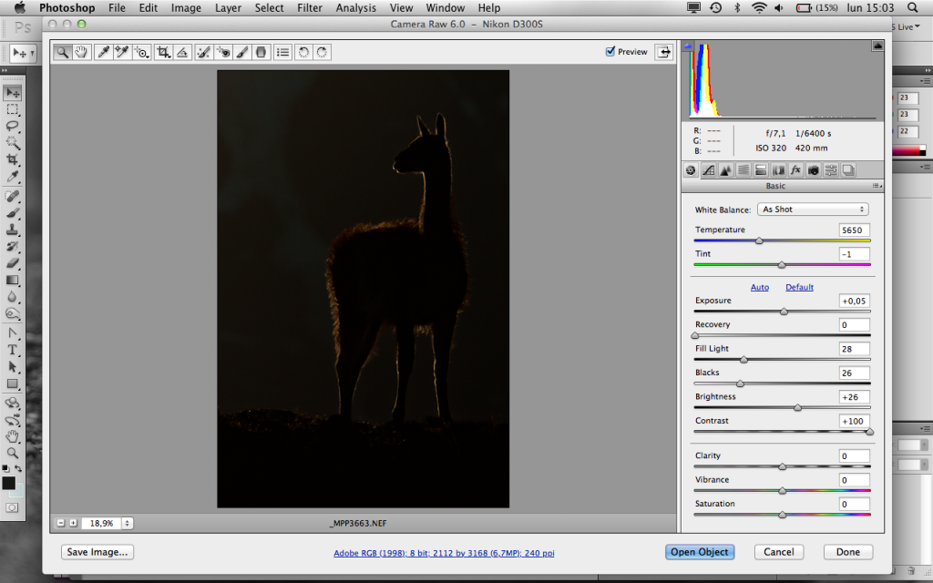Open the Detail panel tab

pyautogui.click(x=726, y=170)
